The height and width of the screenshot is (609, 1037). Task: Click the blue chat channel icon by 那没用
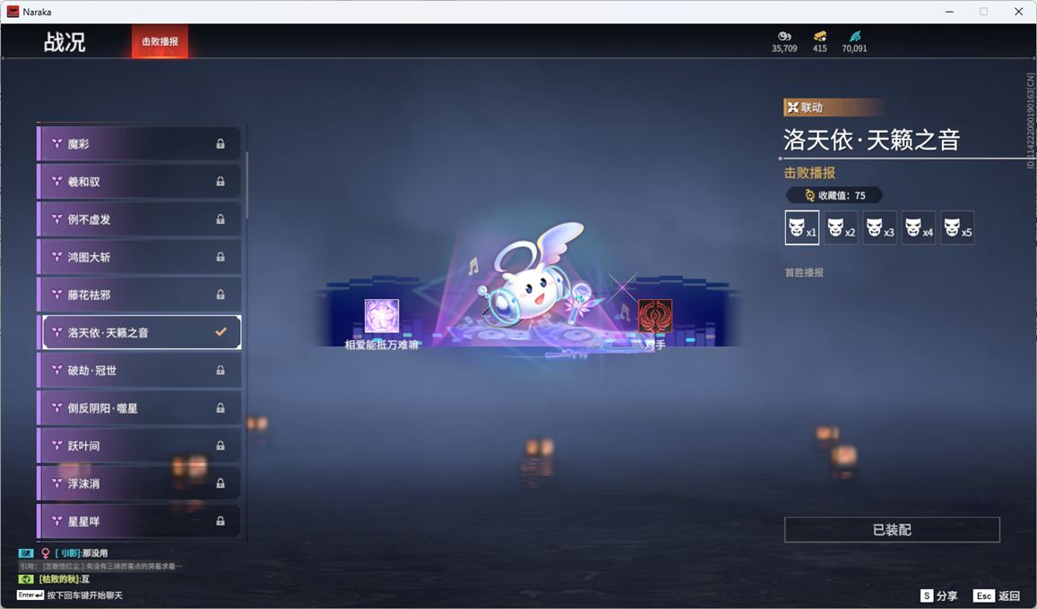pyautogui.click(x=26, y=553)
